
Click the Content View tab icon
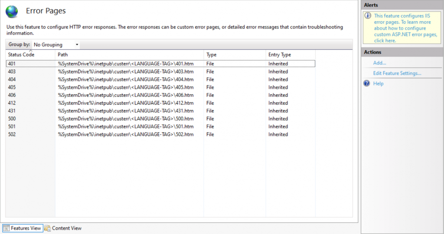tap(47, 228)
